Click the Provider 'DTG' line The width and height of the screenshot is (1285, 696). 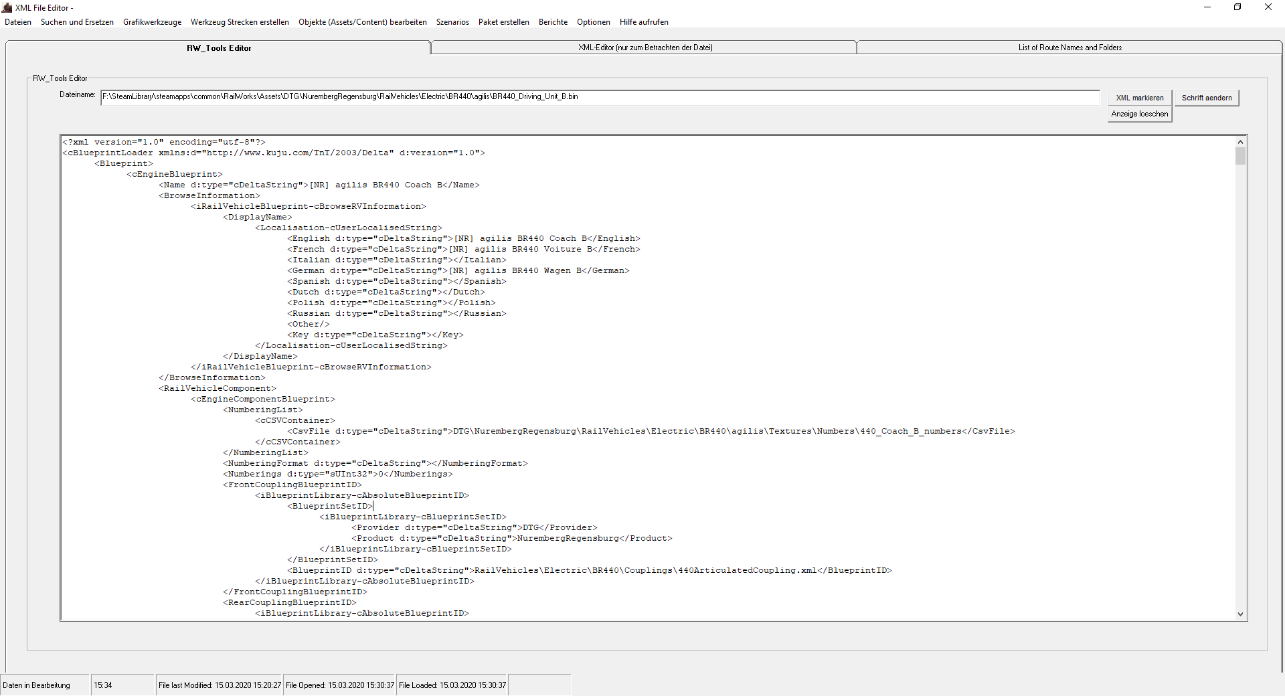click(x=475, y=527)
